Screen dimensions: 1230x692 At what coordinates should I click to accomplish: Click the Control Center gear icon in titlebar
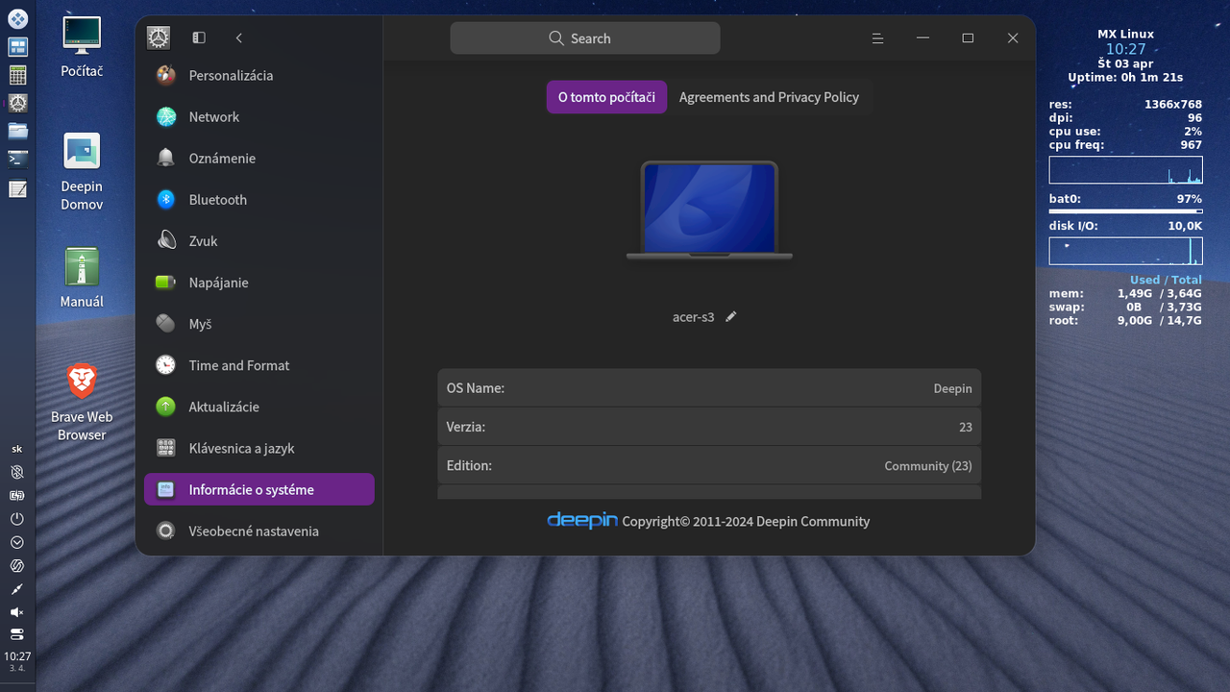[159, 37]
